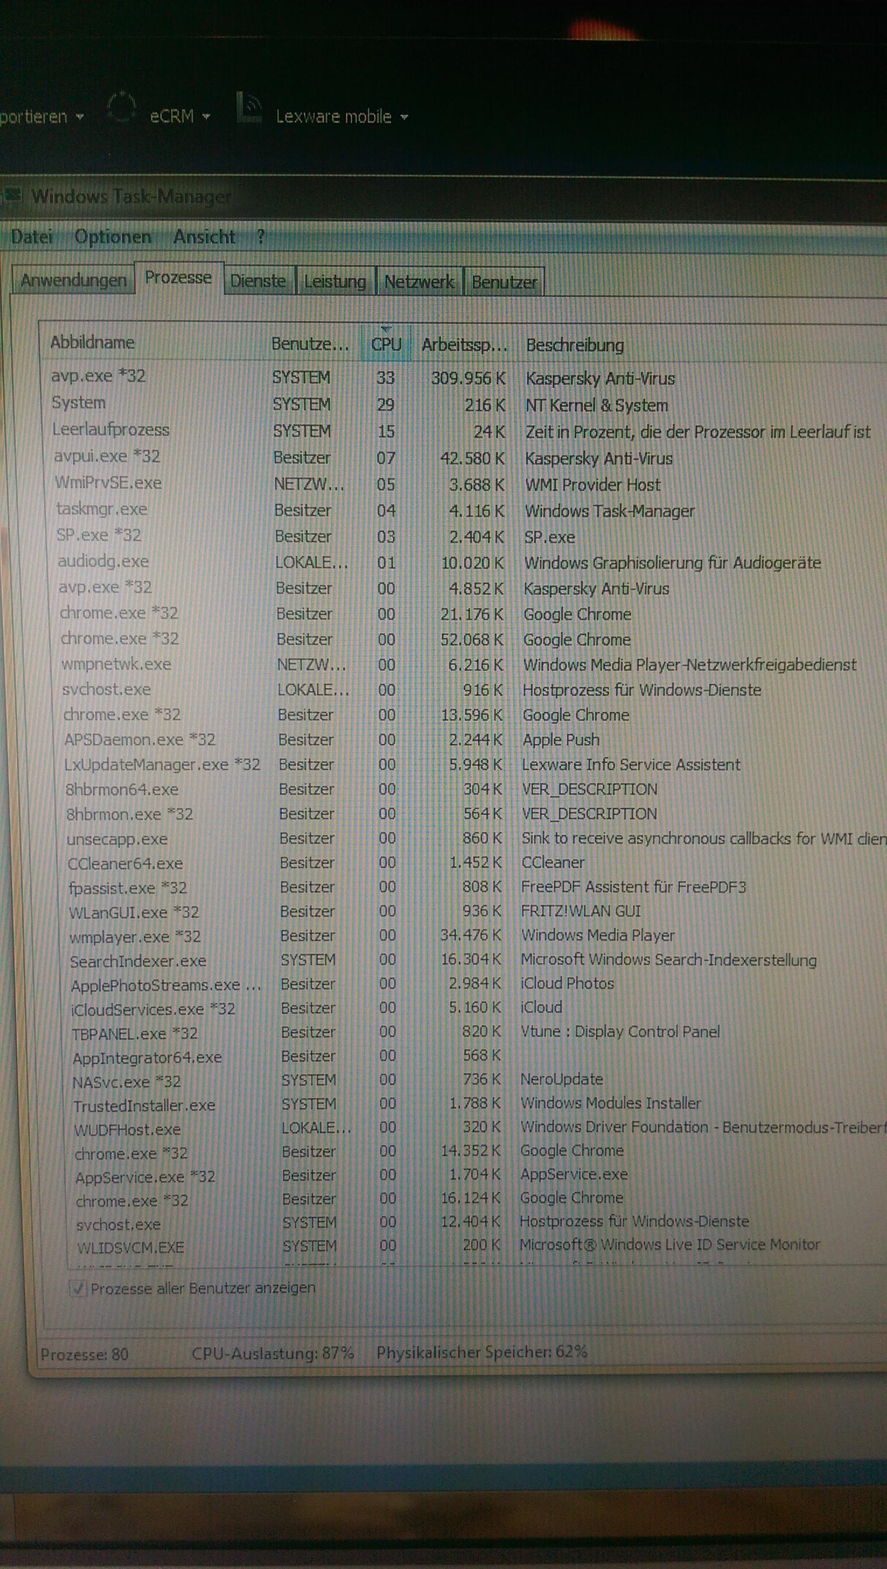Click the 'FRITZ!WLAN GUI' description
The height and width of the screenshot is (1569, 887).
pos(580,911)
